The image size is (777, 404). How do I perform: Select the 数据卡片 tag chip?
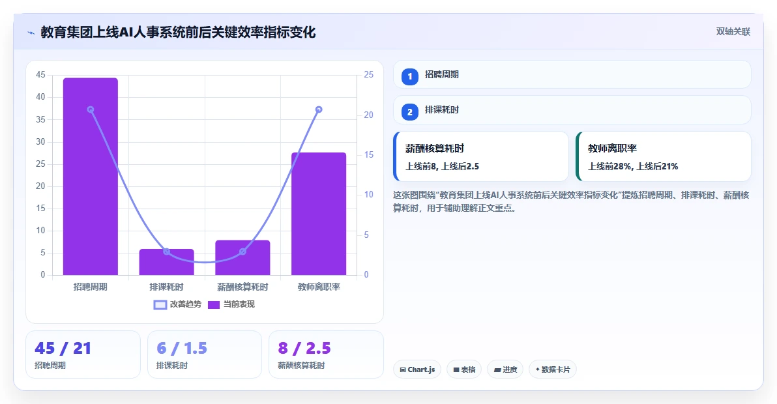coord(553,369)
